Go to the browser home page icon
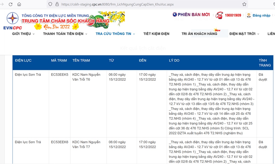The image size is (275, 164). tap(19, 4)
